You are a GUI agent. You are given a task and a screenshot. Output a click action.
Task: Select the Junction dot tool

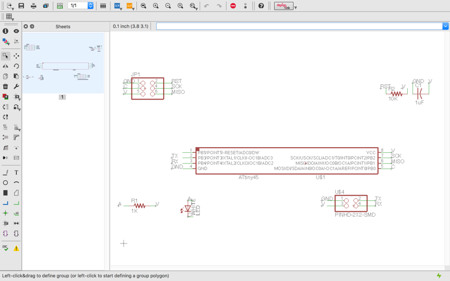5,213
